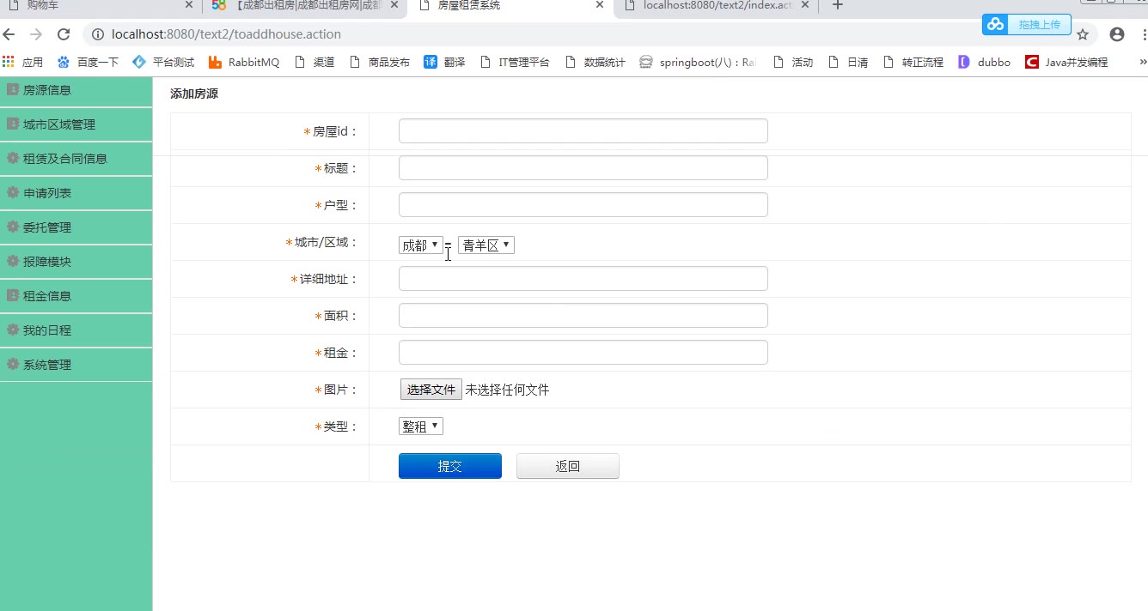This screenshot has width=1148, height=611.
Task: Open 系统管理 sidebar menu
Action: point(76,365)
